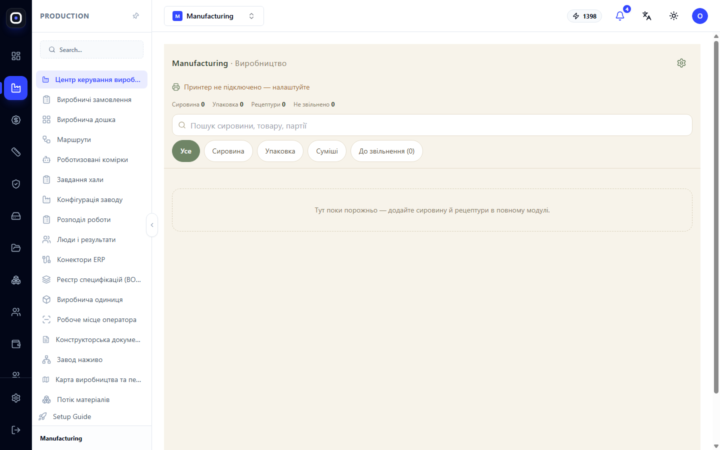Viewport: 720px width, 450px height.
Task: Open the ruler icon in left rail
Action: coord(16,152)
